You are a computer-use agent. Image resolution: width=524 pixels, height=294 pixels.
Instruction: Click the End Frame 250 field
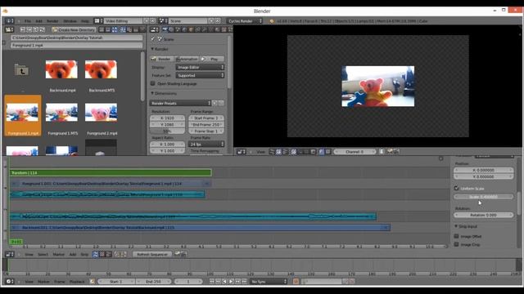[206, 124]
